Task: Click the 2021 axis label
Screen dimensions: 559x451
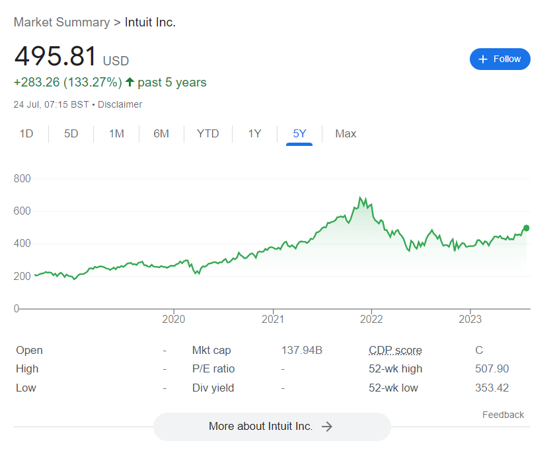Action: (273, 319)
